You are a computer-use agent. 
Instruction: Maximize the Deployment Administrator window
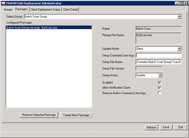(x=181, y=3)
